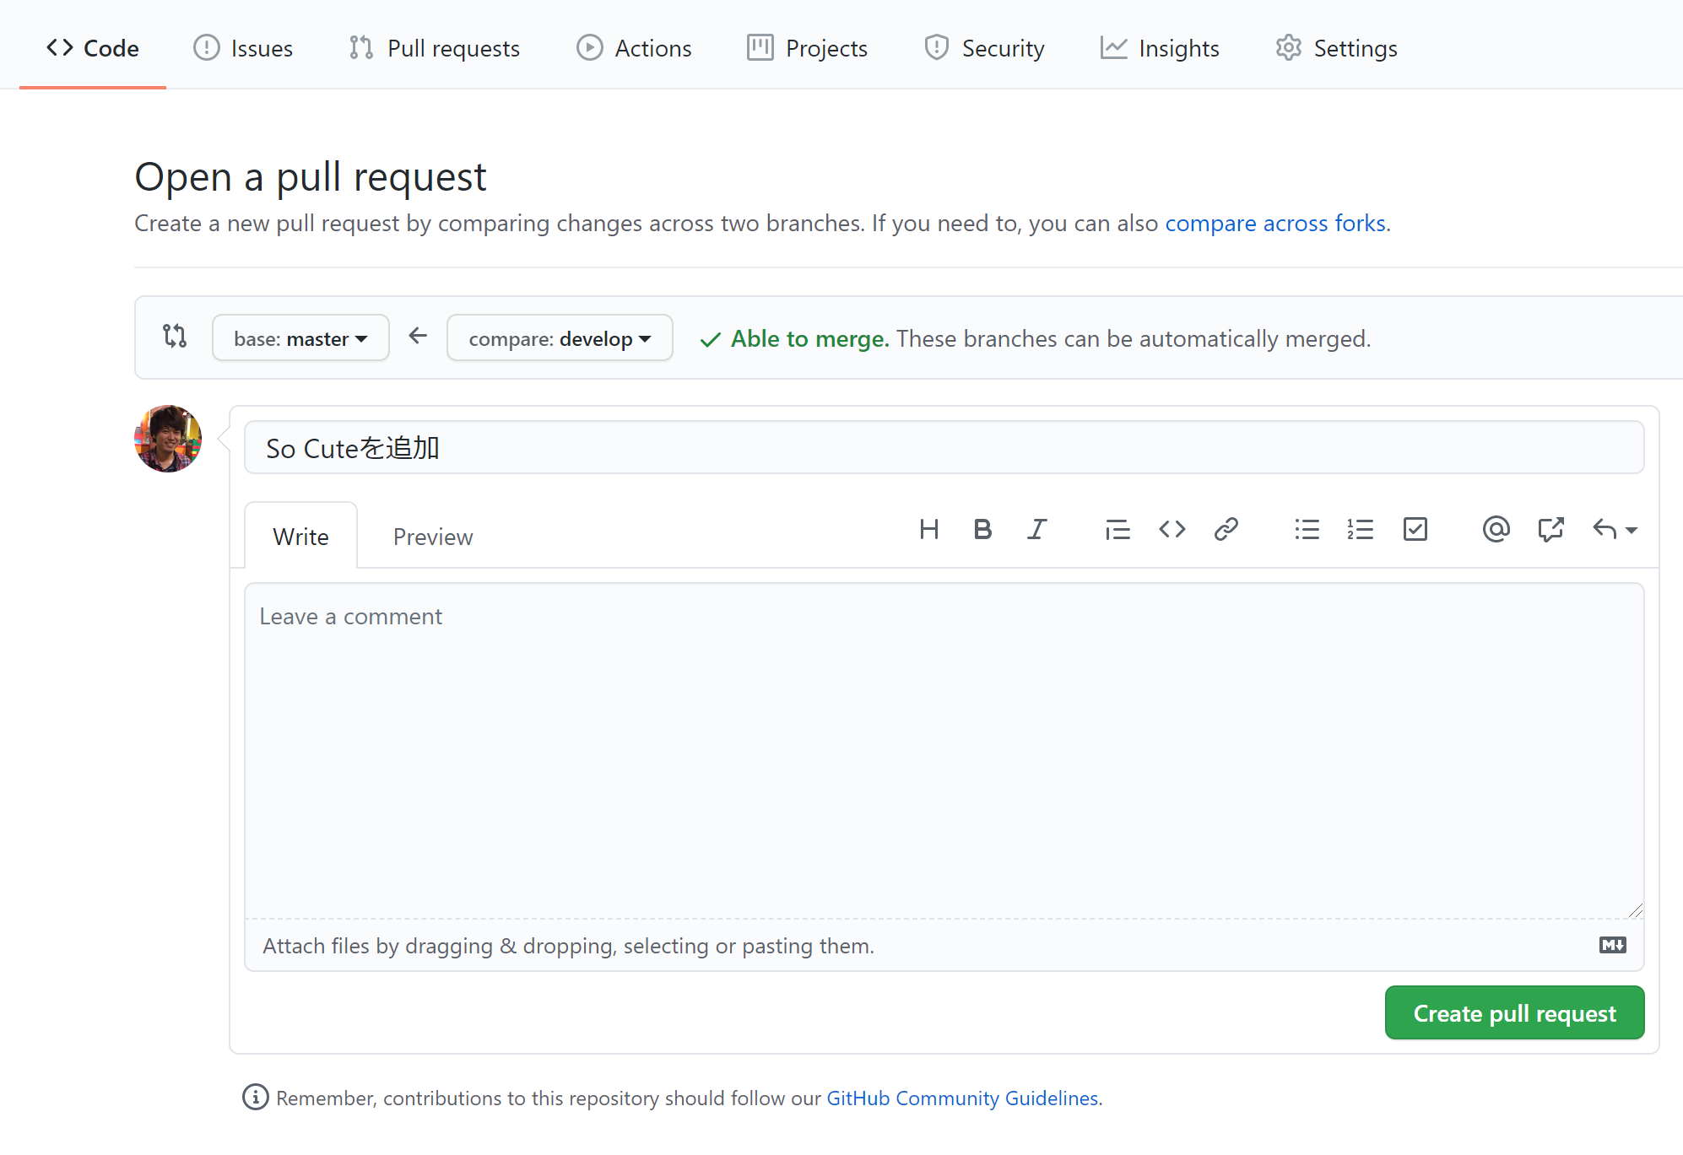Apply italic formatting in the comment toolbar
Screen dimensions: 1683x1155
[1036, 529]
